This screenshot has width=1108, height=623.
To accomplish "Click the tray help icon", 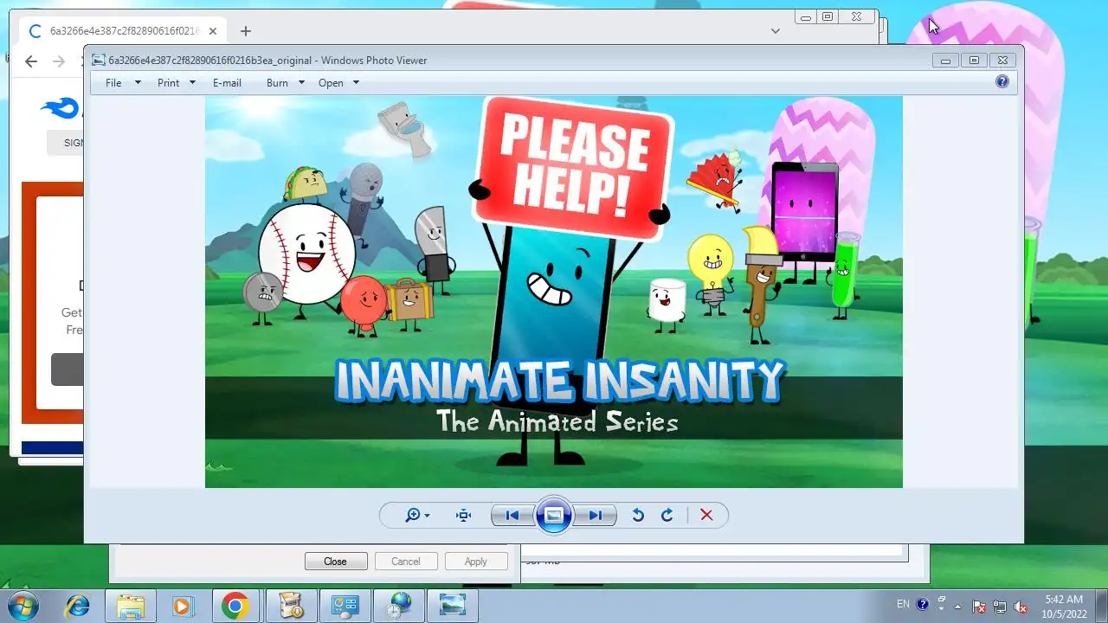I will click(923, 604).
